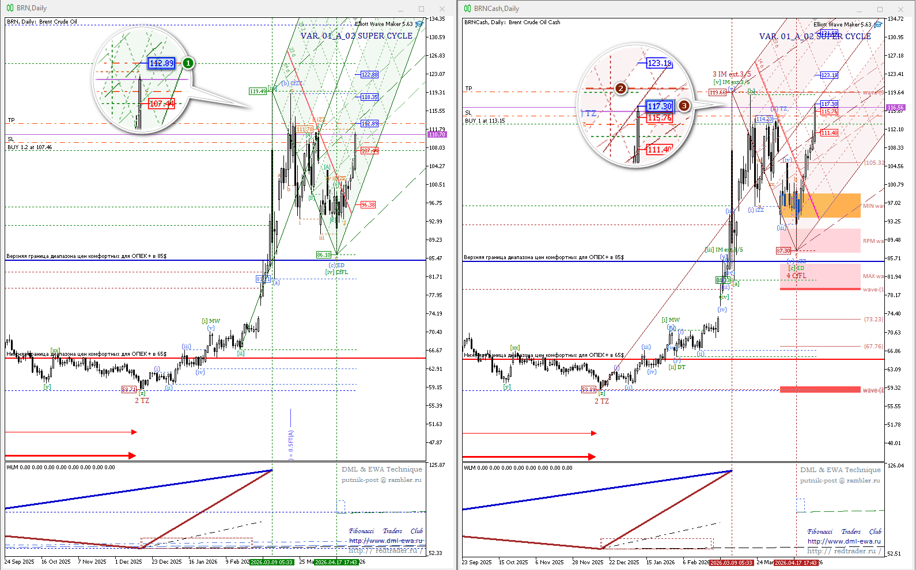Click the BRNCash chart candlestick window icon
This screenshot has width=916, height=570.
pyautogui.click(x=468, y=9)
